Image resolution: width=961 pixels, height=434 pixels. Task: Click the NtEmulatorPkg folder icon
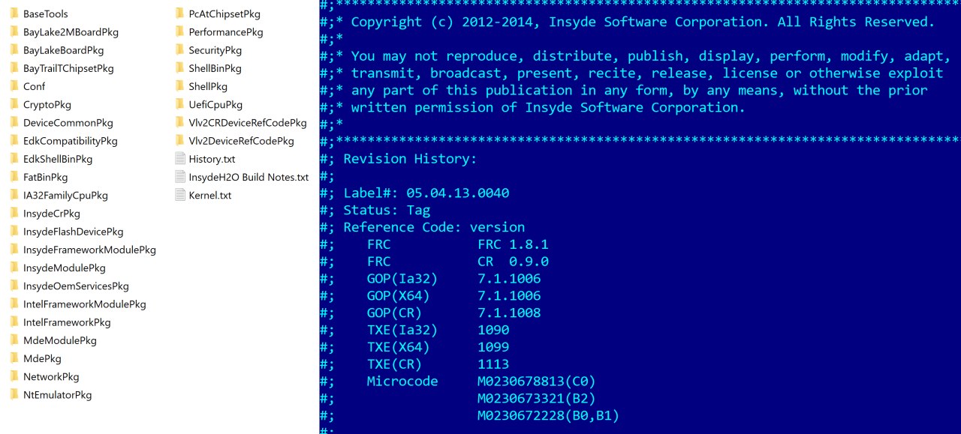click(14, 394)
